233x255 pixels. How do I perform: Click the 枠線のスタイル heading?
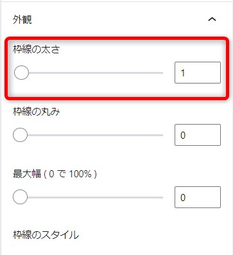[46, 235]
